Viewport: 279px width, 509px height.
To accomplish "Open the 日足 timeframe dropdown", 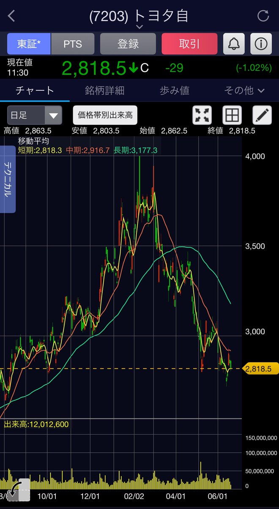I will [35, 115].
